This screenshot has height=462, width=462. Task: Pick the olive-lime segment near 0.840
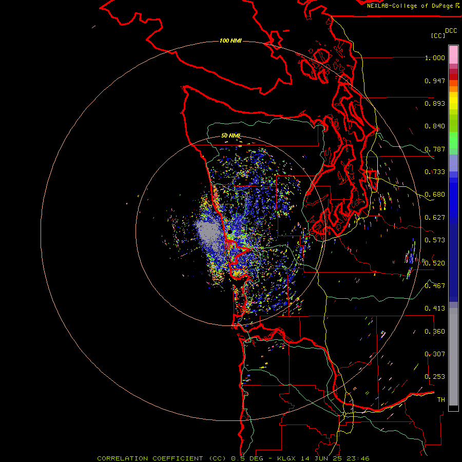(453, 123)
